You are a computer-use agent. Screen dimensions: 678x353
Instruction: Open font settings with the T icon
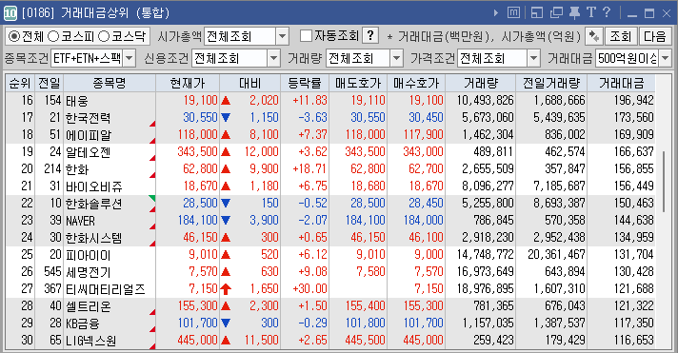tap(590, 12)
